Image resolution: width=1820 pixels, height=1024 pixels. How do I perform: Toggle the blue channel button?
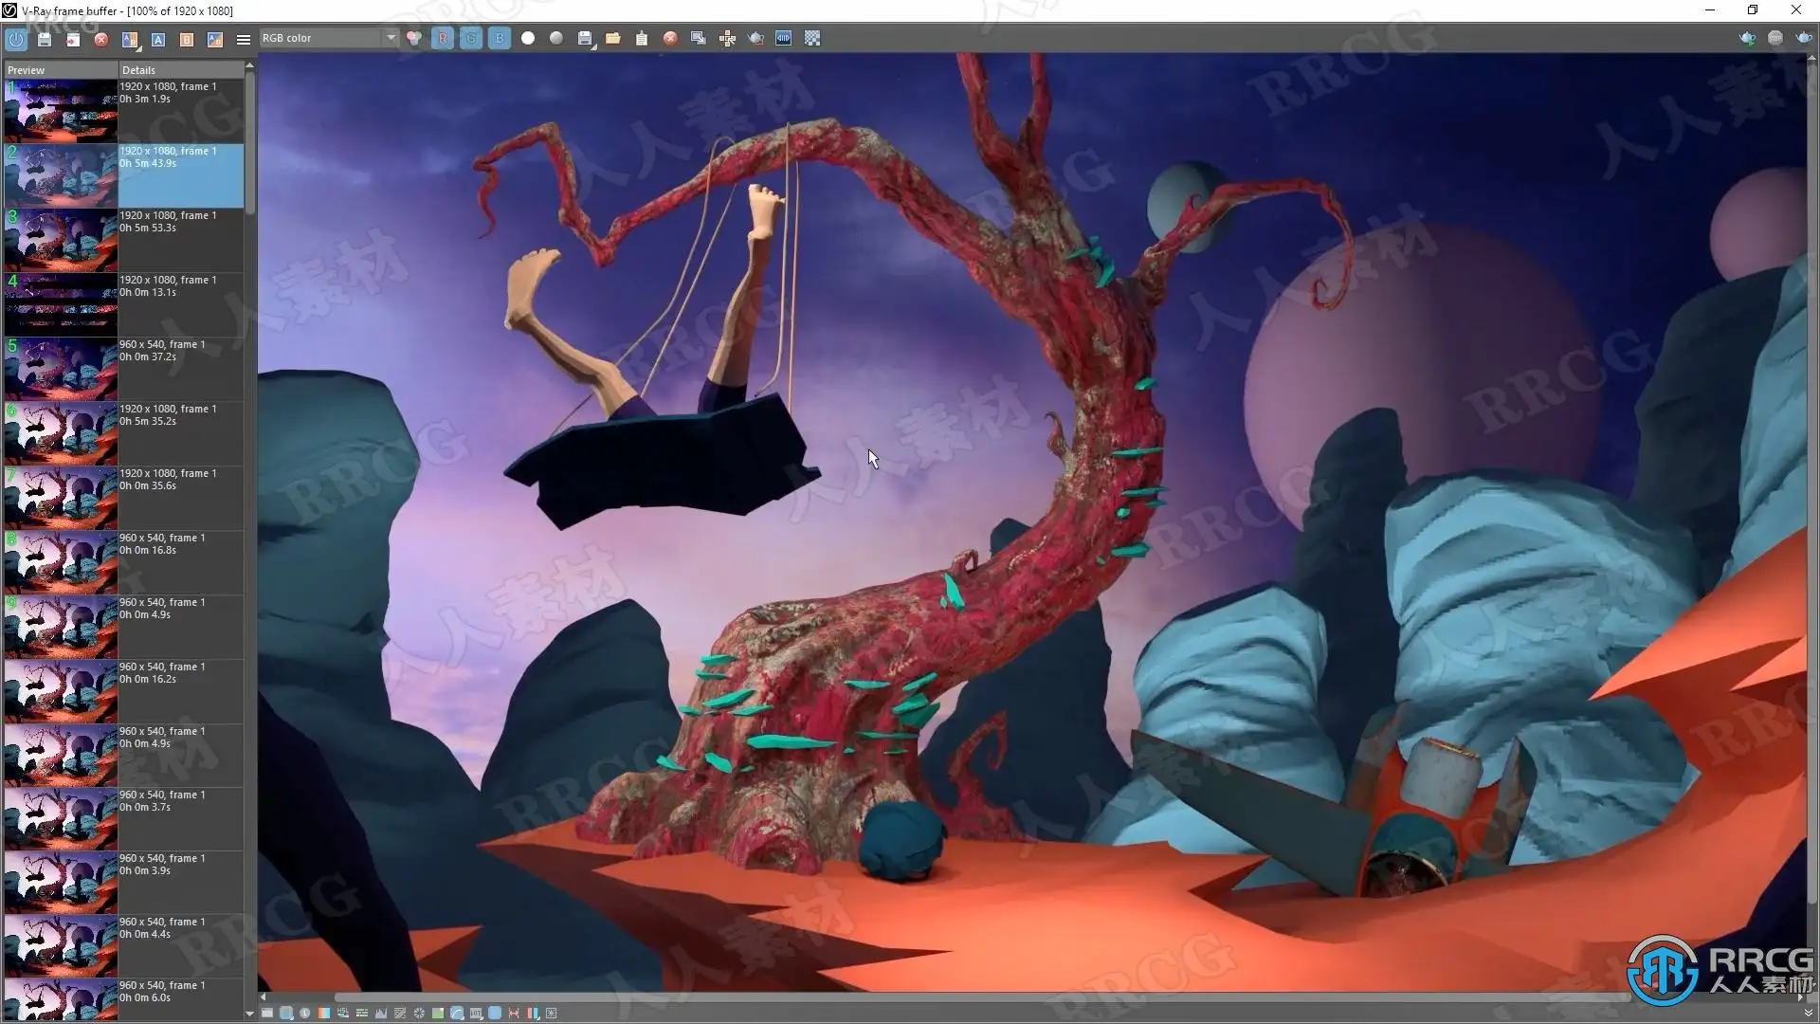pos(500,38)
